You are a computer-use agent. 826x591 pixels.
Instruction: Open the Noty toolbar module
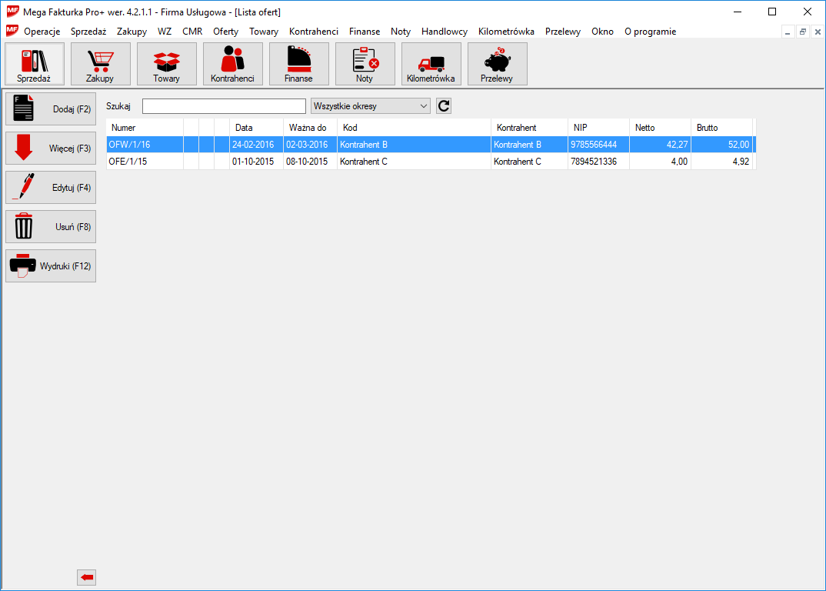click(365, 64)
